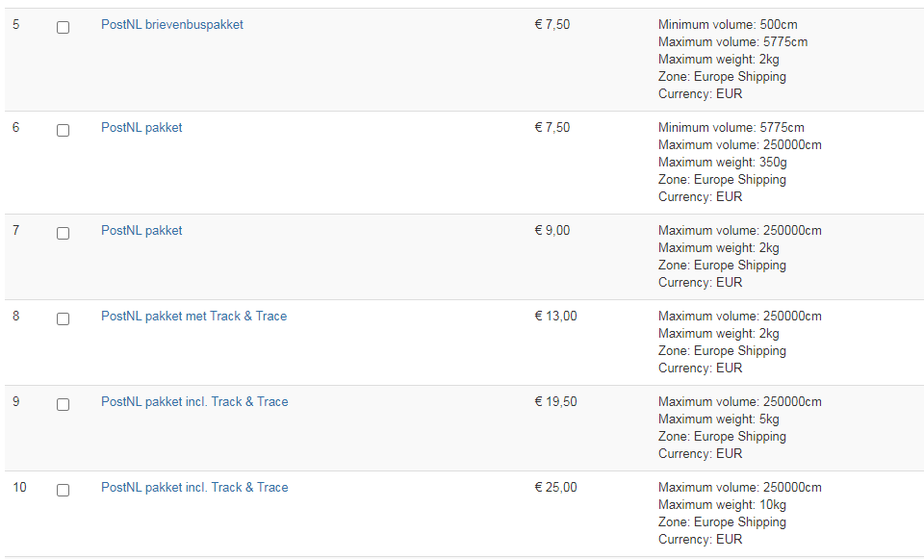Open the € 19,50 Track & Trace shipping method

pyautogui.click(x=194, y=402)
